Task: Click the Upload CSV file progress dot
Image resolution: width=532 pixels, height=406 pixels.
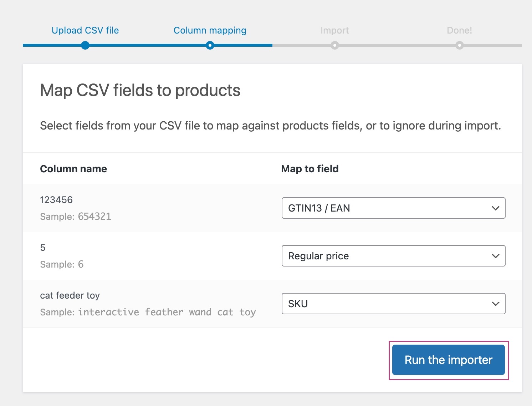Action: 85,45
